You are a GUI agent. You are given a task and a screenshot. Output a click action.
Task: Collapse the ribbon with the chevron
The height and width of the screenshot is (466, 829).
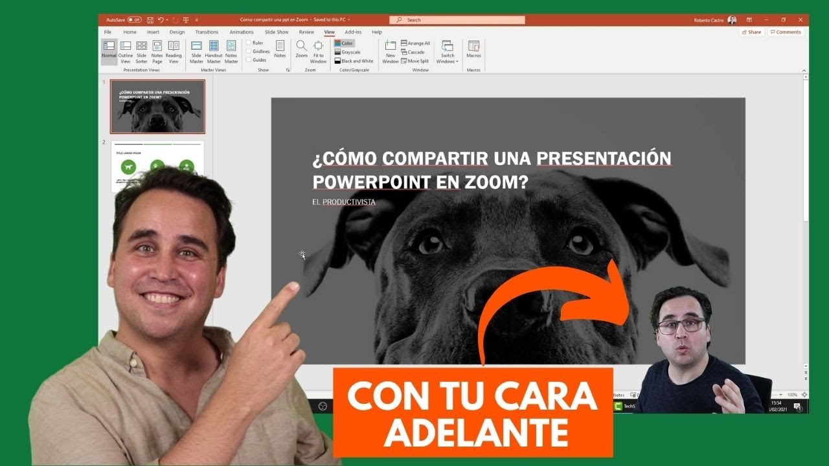804,70
